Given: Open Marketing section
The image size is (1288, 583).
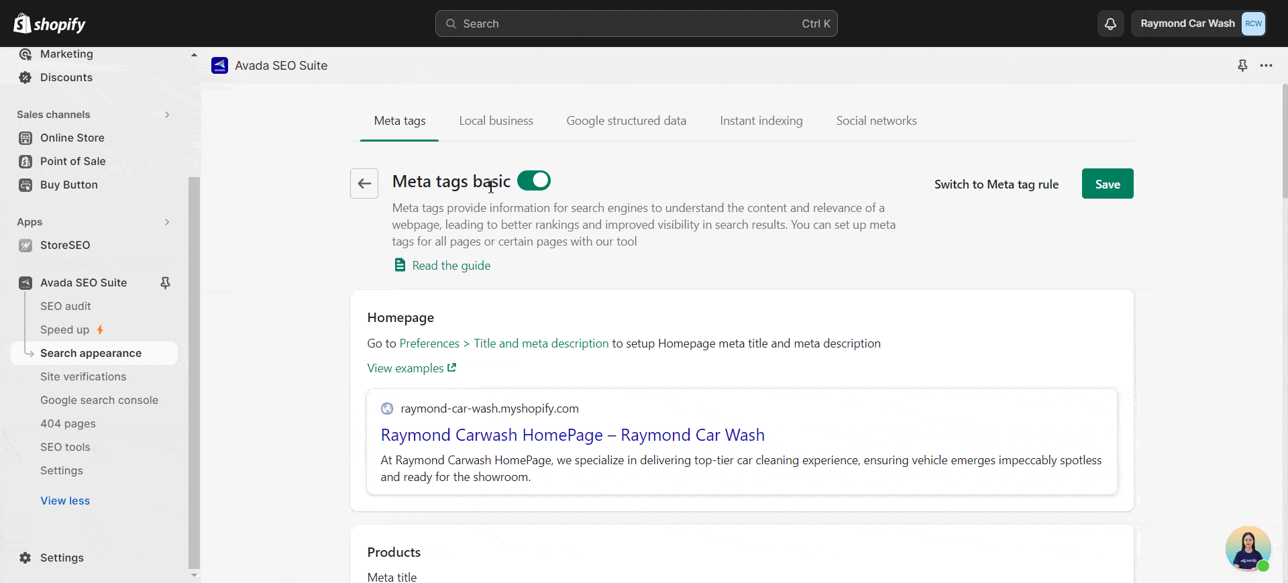Looking at the screenshot, I should tap(66, 54).
